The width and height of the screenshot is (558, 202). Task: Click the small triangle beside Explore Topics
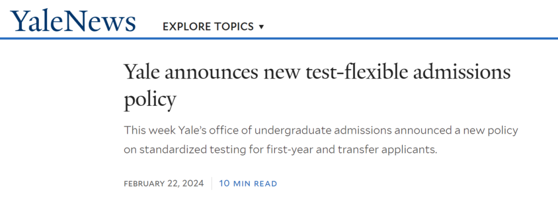coord(261,27)
